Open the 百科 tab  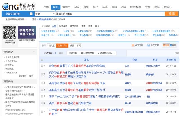114,7
